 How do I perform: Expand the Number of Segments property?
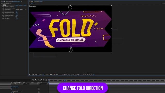point(3,7)
